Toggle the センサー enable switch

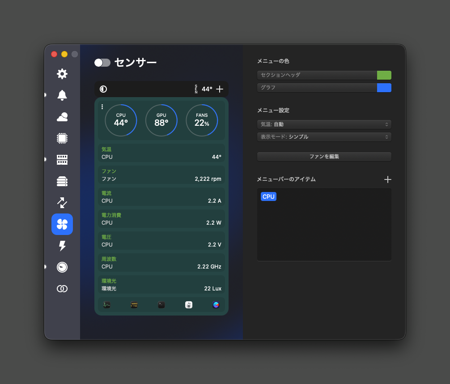(102, 63)
